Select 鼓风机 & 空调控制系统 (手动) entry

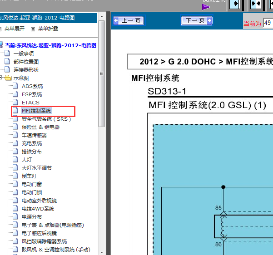56,250
